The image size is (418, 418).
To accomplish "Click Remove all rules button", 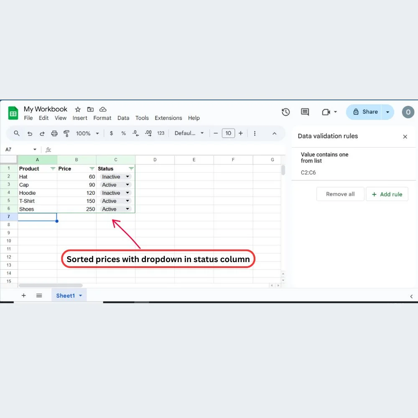I will tap(340, 194).
